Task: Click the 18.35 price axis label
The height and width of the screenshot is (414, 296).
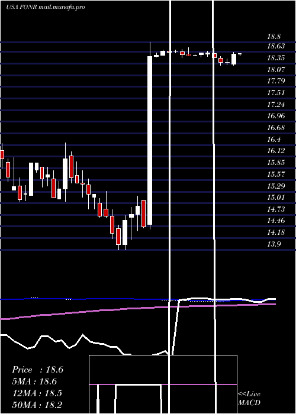Action: click(x=276, y=58)
